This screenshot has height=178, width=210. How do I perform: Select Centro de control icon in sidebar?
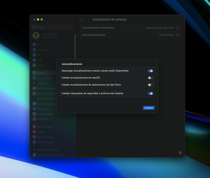point(35,88)
